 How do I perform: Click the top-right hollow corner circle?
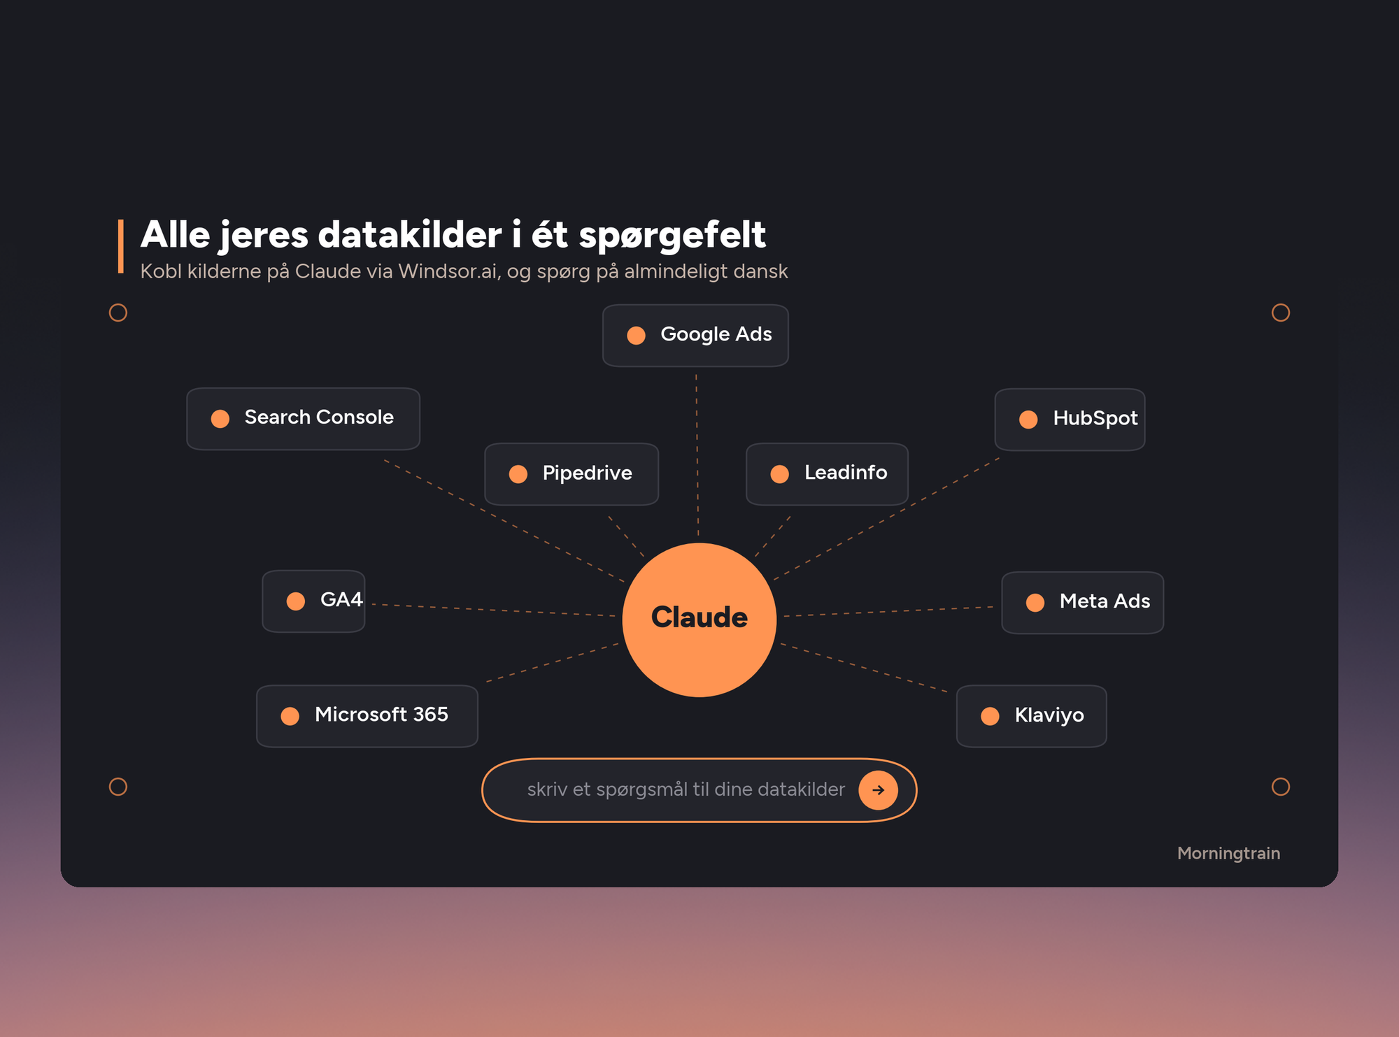[x=1281, y=313]
